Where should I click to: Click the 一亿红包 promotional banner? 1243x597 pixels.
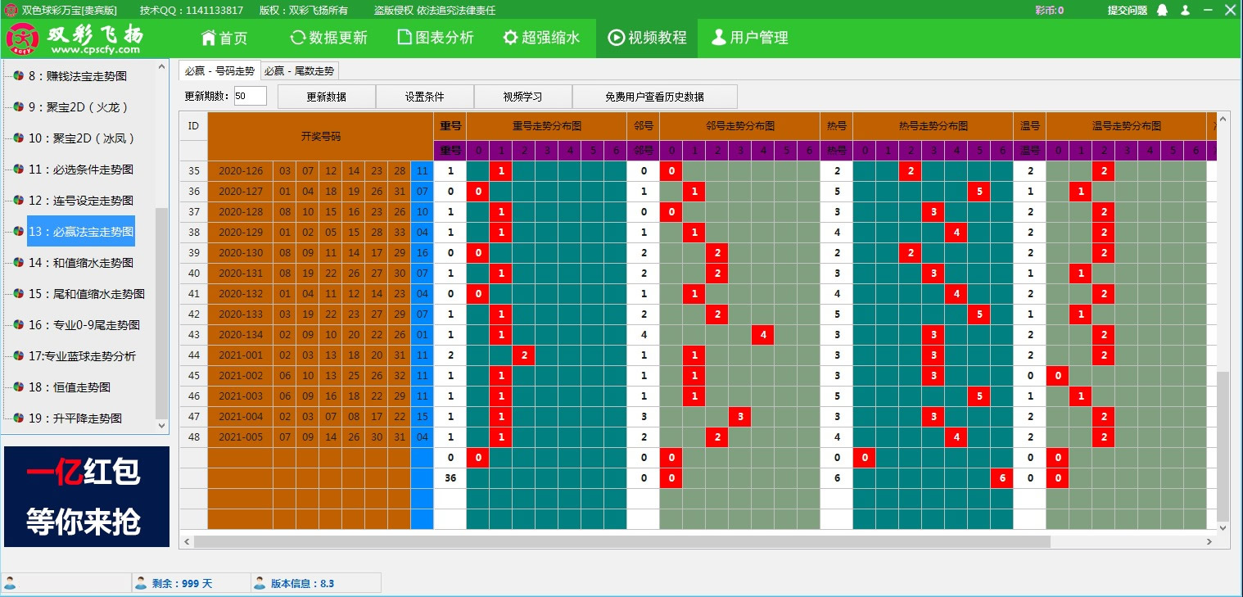(x=87, y=496)
